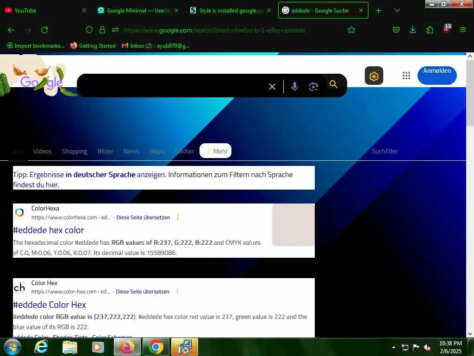Translate ColorHexa page via Diese Seite übersetzen
Image resolution: width=474 pixels, height=356 pixels.
coord(143,217)
